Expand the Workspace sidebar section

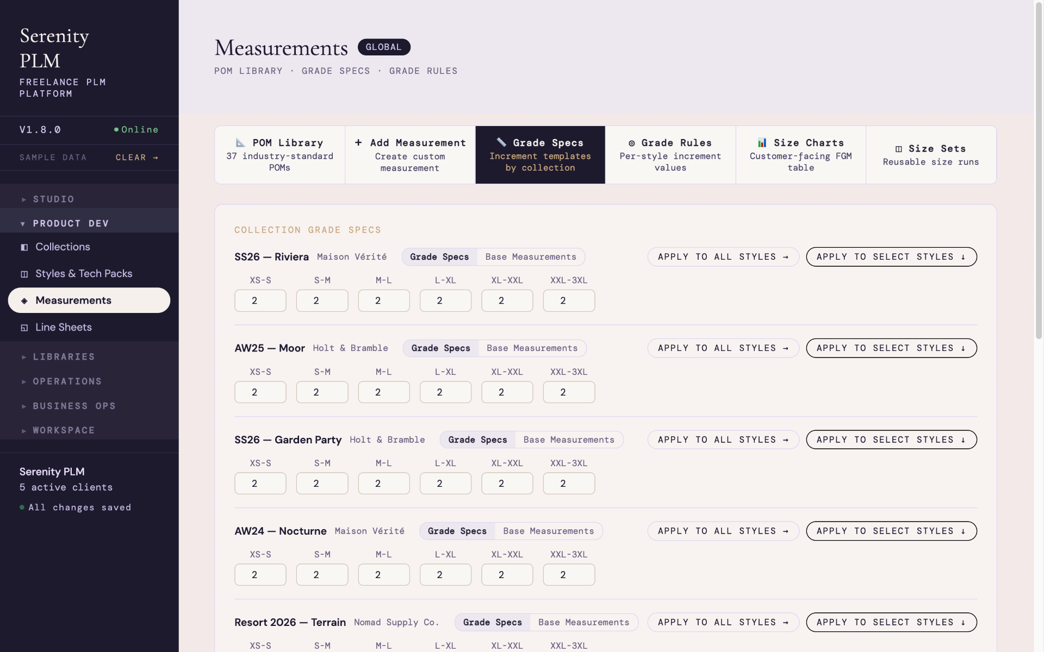coord(89,430)
